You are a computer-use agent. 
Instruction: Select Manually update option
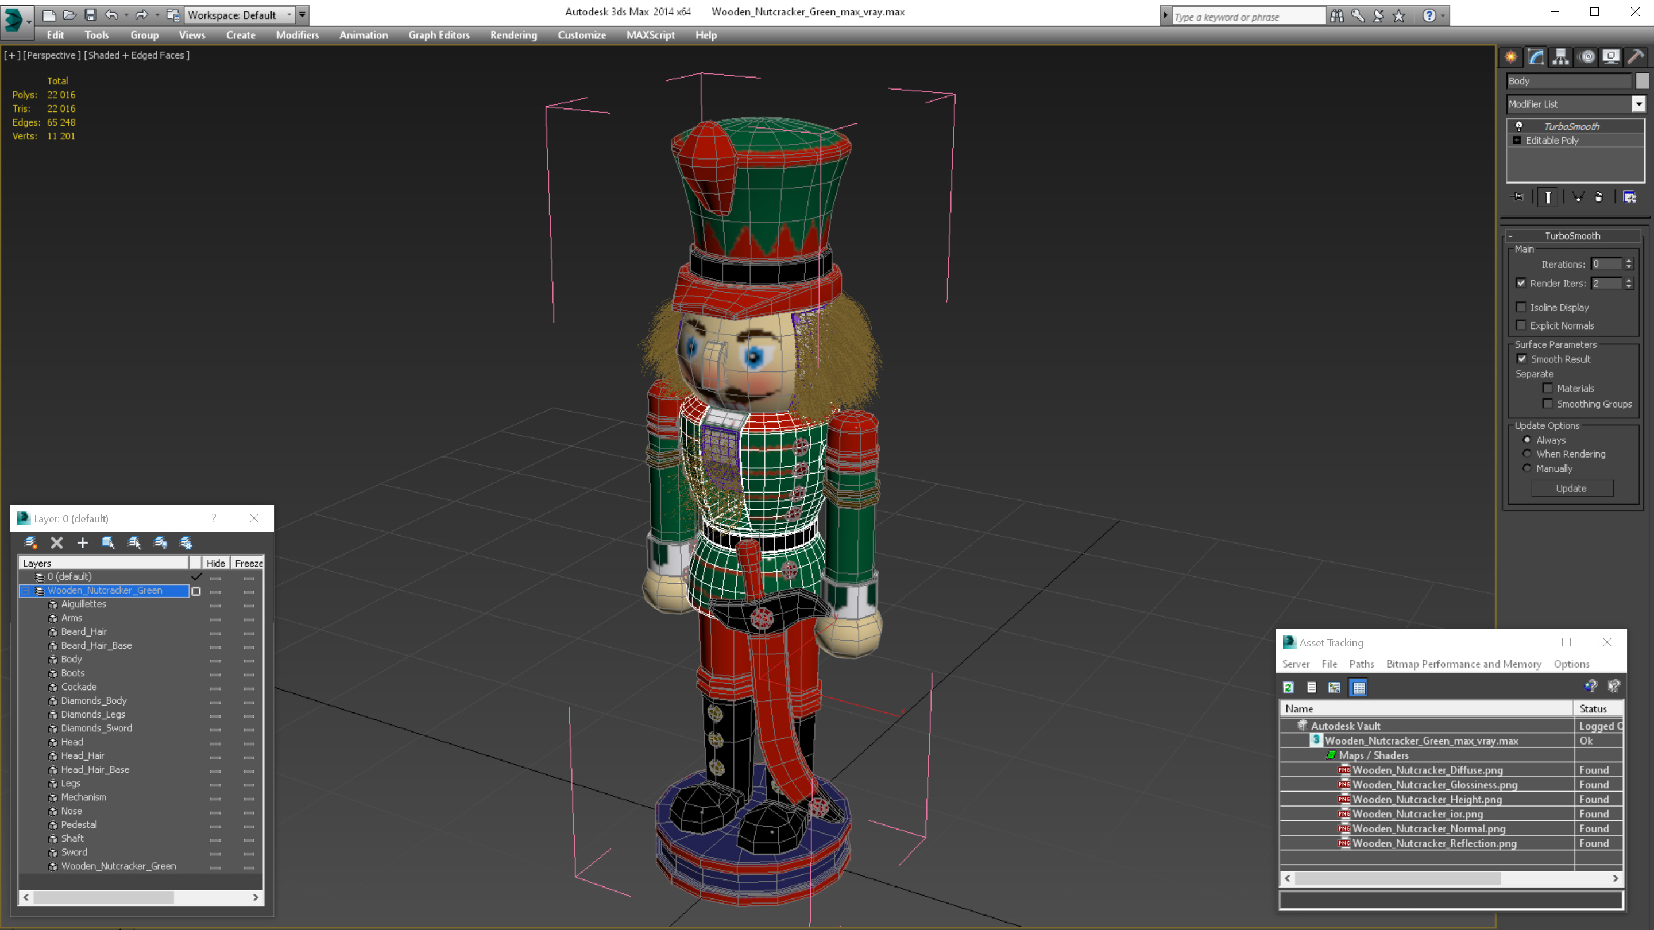(x=1527, y=468)
